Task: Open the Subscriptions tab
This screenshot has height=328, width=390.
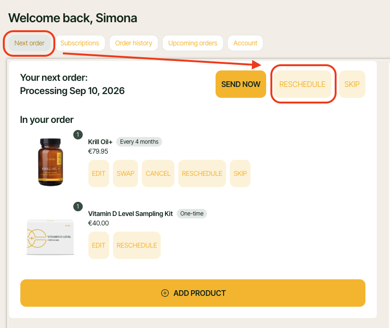Action: pyautogui.click(x=79, y=43)
